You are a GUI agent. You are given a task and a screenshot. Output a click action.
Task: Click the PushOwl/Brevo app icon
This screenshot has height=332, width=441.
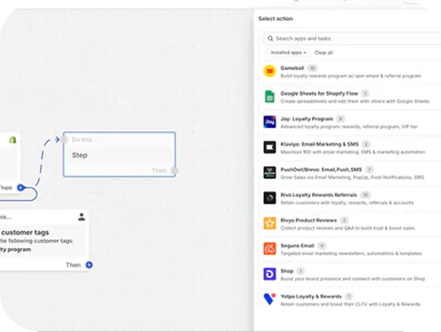point(269,172)
